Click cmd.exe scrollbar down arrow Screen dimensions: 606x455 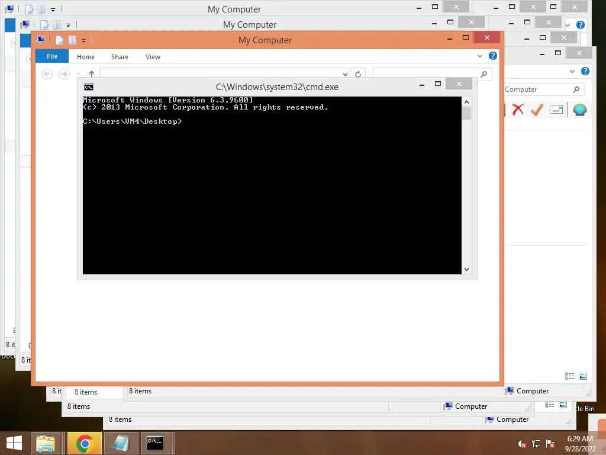pos(466,270)
